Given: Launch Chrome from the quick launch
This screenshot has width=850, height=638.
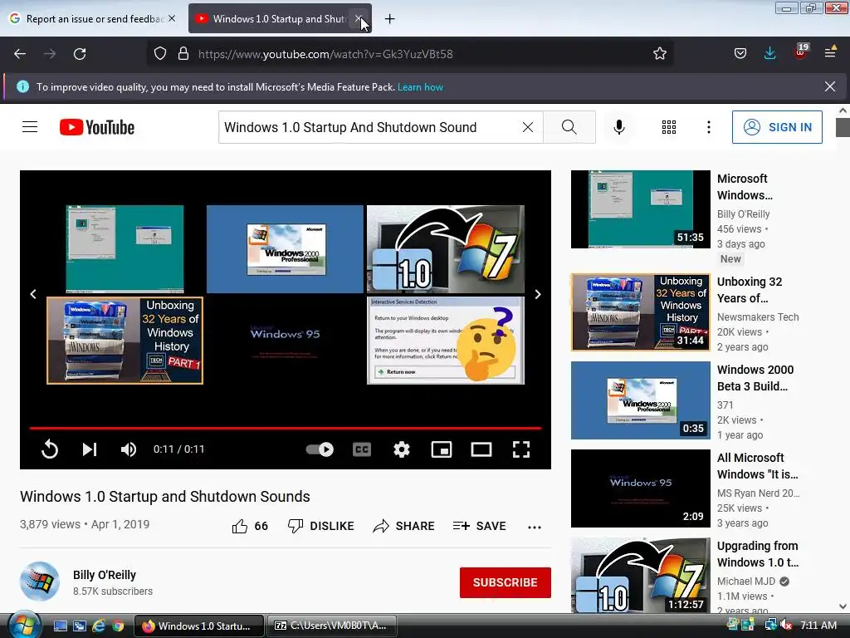Looking at the screenshot, I should click(x=118, y=626).
